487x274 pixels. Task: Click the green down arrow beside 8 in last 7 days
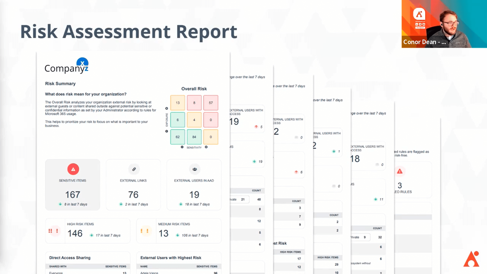60,204
